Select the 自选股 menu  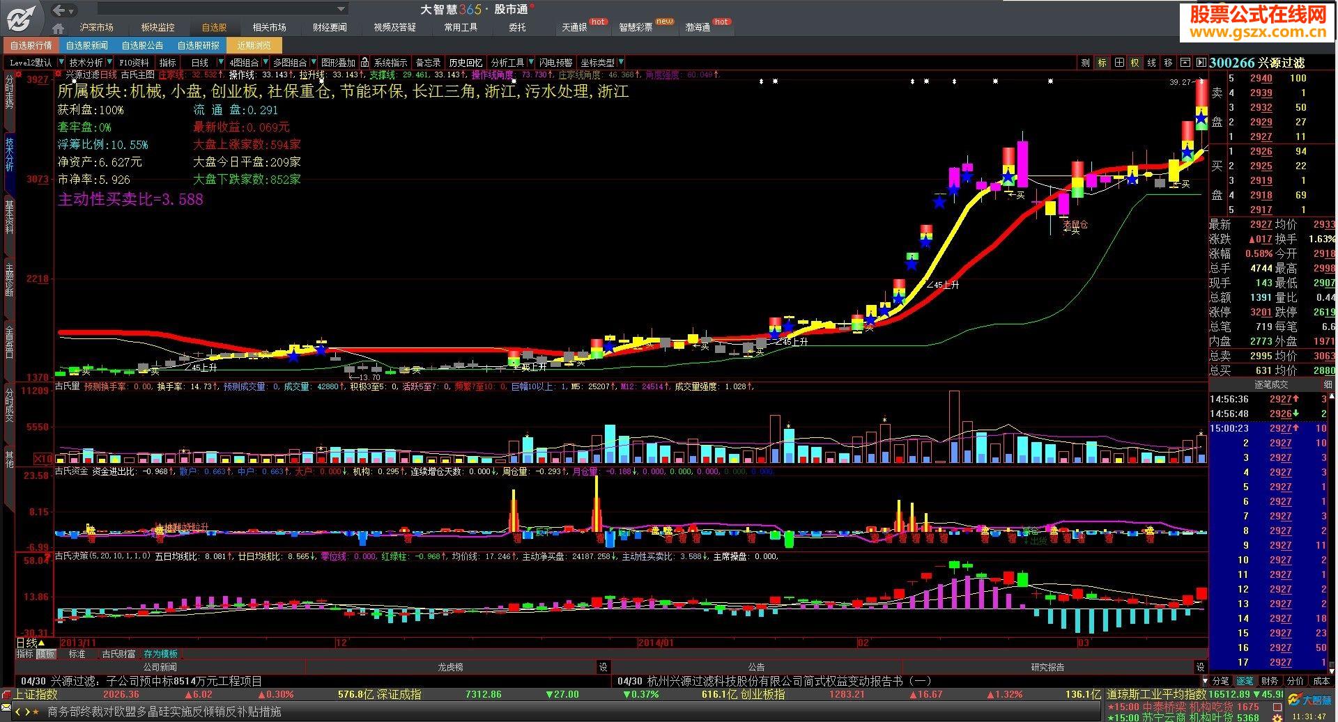[214, 28]
